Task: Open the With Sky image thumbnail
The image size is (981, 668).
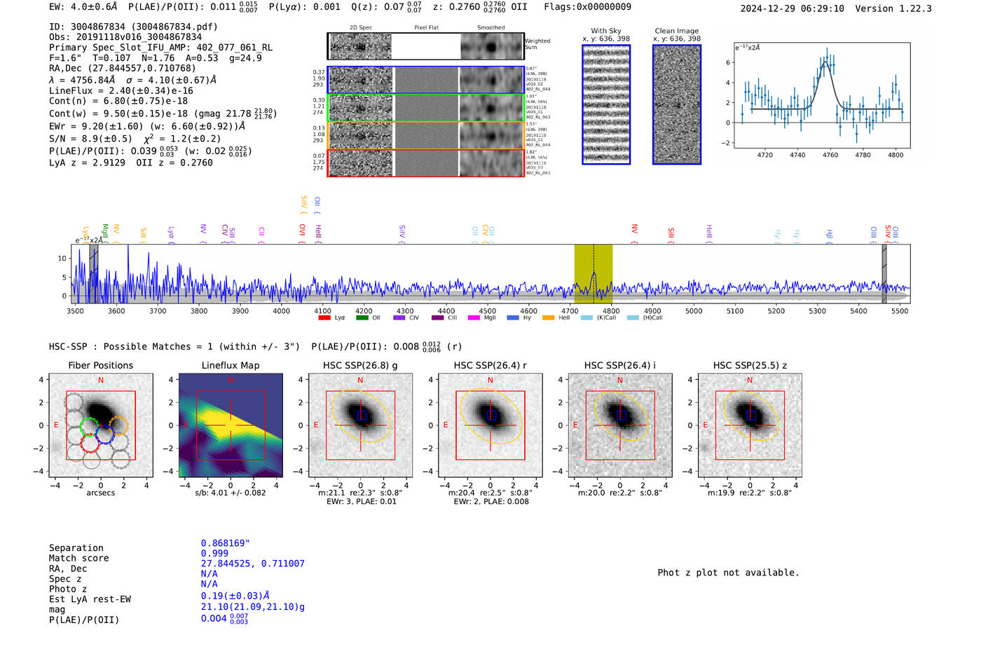Action: 606,104
